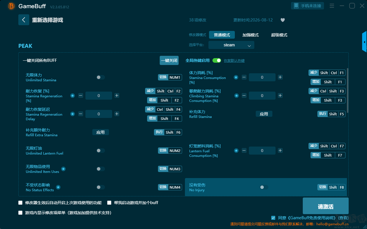Toggle Unlimited Item Uses switch
The image size is (367, 229).
pos(101,169)
